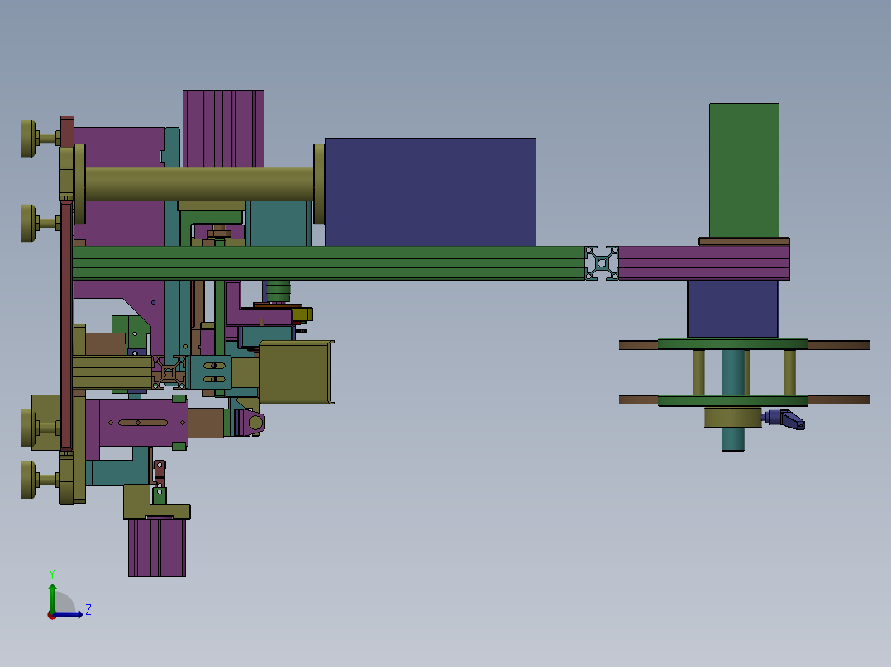
Task: Select the bottom purple ribbed cylinder body
Action: coord(157,547)
